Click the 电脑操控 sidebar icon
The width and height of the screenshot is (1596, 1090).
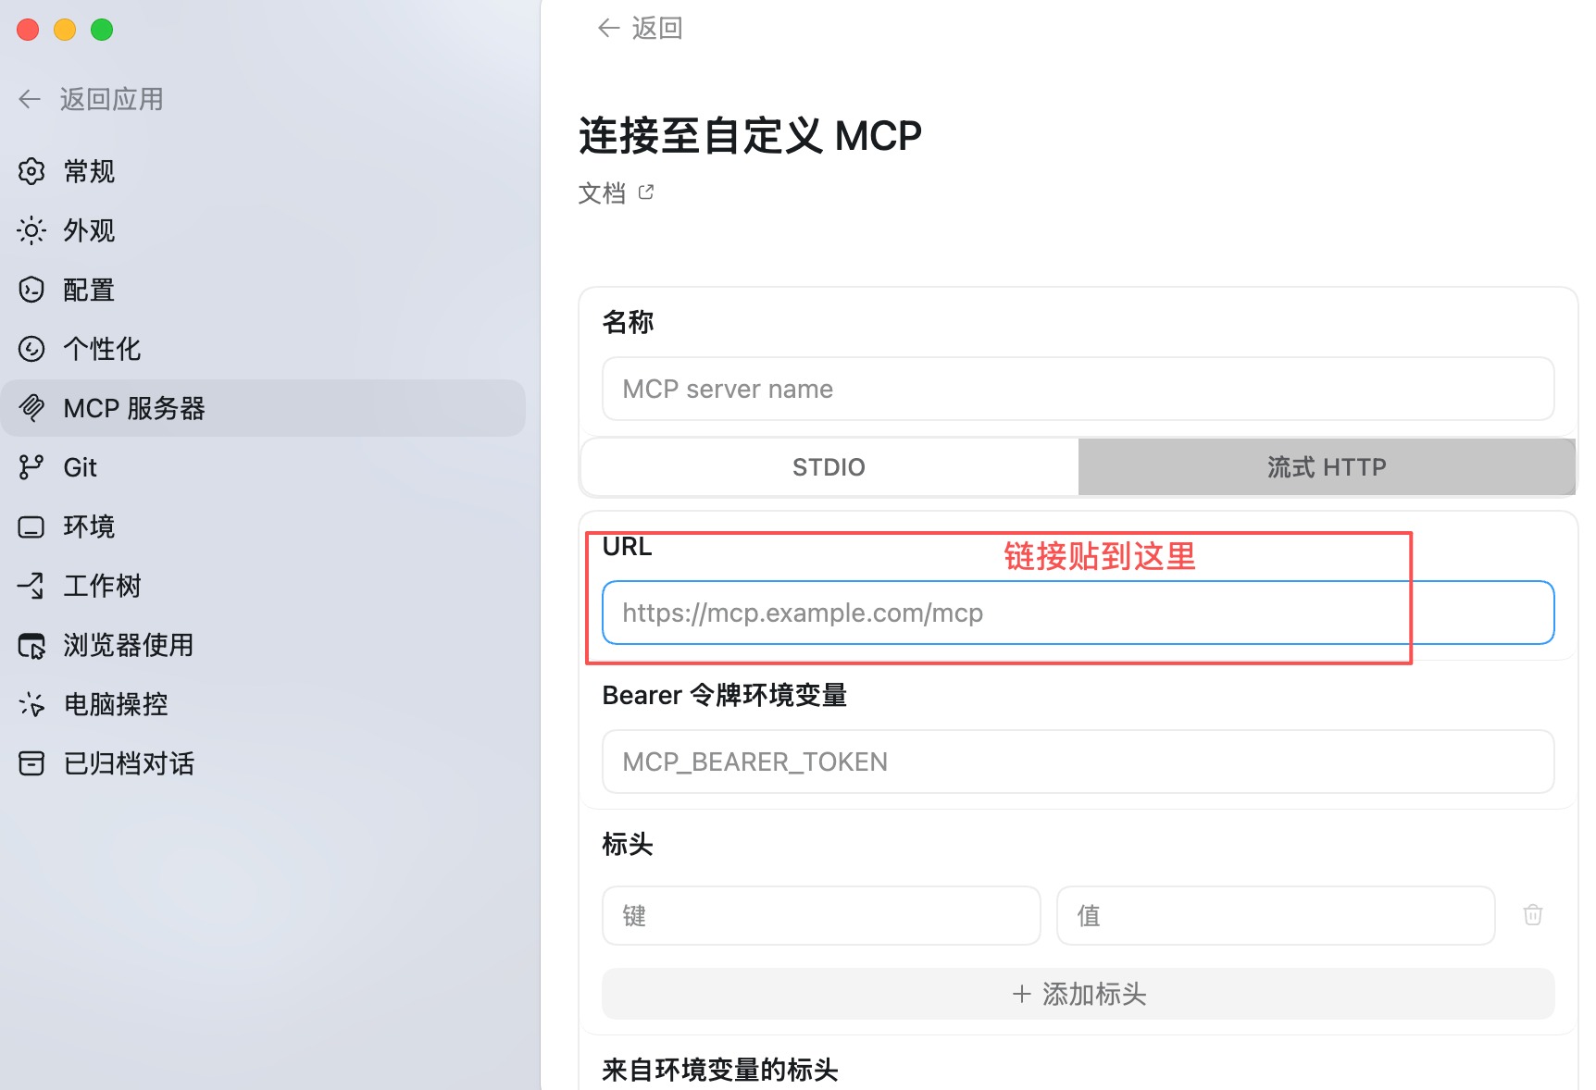click(x=31, y=704)
